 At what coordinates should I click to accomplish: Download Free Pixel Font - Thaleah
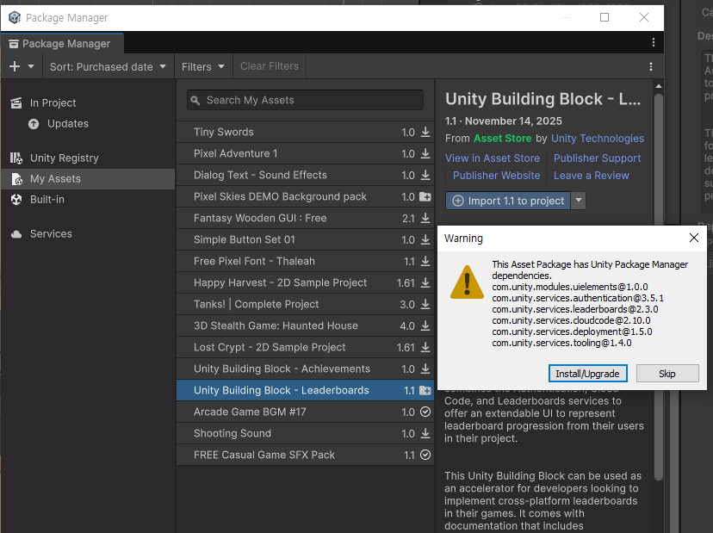coord(425,261)
